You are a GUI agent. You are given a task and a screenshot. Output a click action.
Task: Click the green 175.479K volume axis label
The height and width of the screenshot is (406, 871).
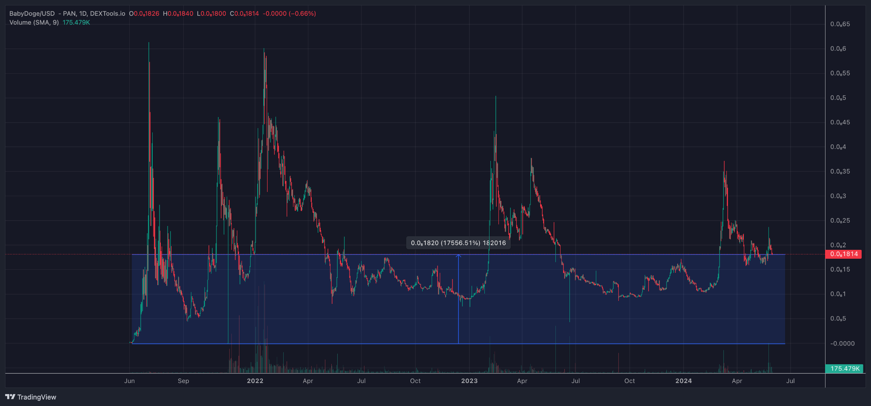(x=844, y=369)
